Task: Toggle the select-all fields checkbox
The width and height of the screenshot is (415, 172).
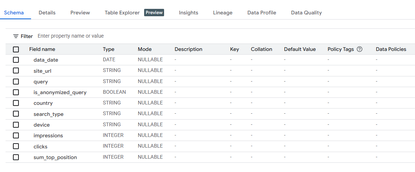Action: [x=16, y=49]
